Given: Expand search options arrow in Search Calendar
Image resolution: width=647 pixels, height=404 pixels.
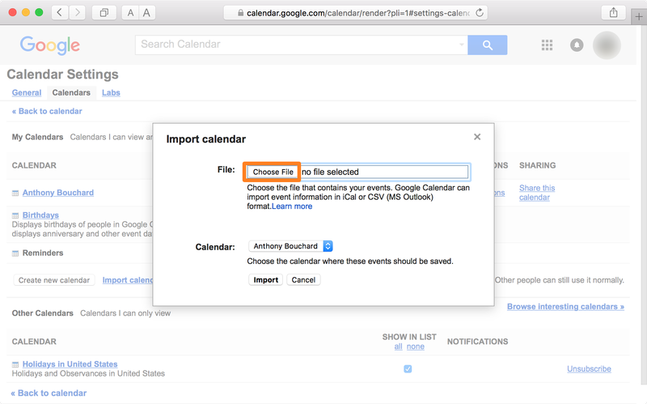Looking at the screenshot, I should tap(461, 45).
